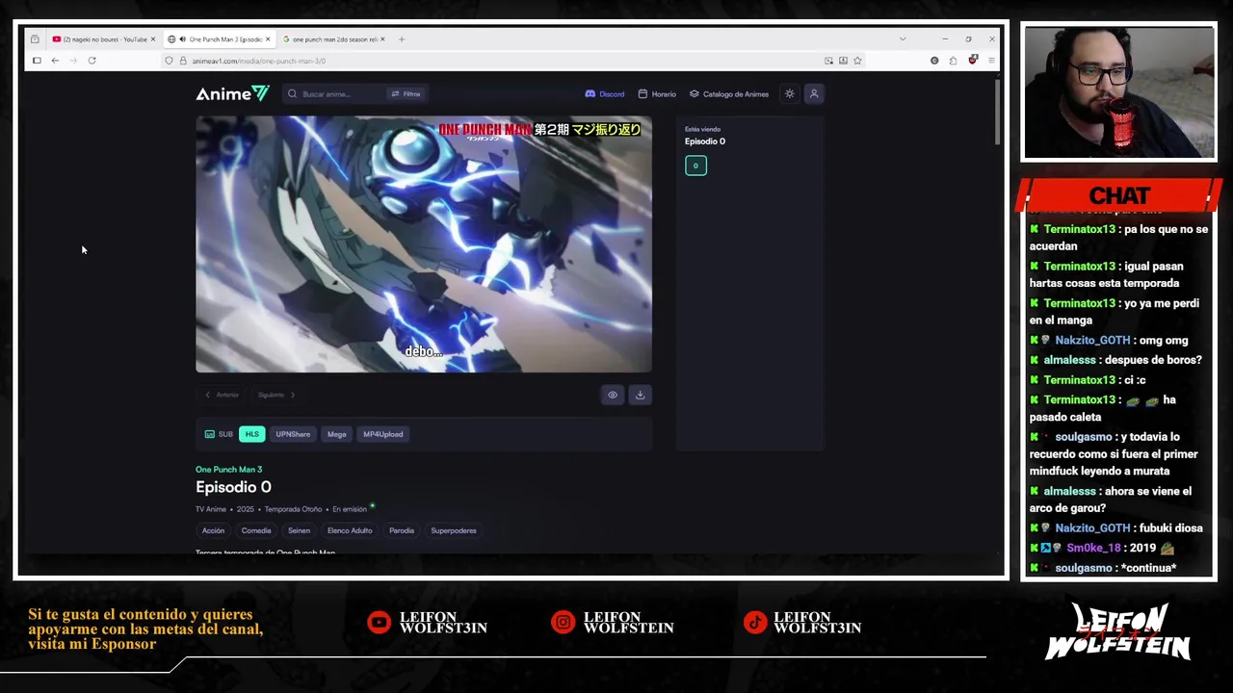
Task: Open the Filtros filter button
Action: pyautogui.click(x=406, y=93)
